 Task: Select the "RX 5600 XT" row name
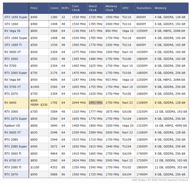pos(13,52)
